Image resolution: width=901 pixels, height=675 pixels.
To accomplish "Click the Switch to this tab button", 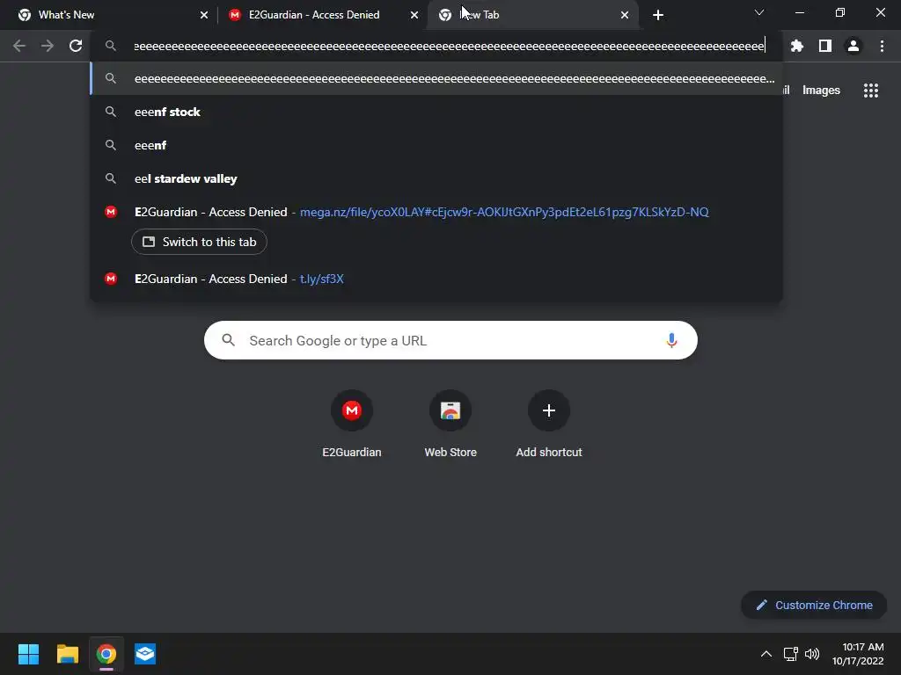I will pos(199,242).
